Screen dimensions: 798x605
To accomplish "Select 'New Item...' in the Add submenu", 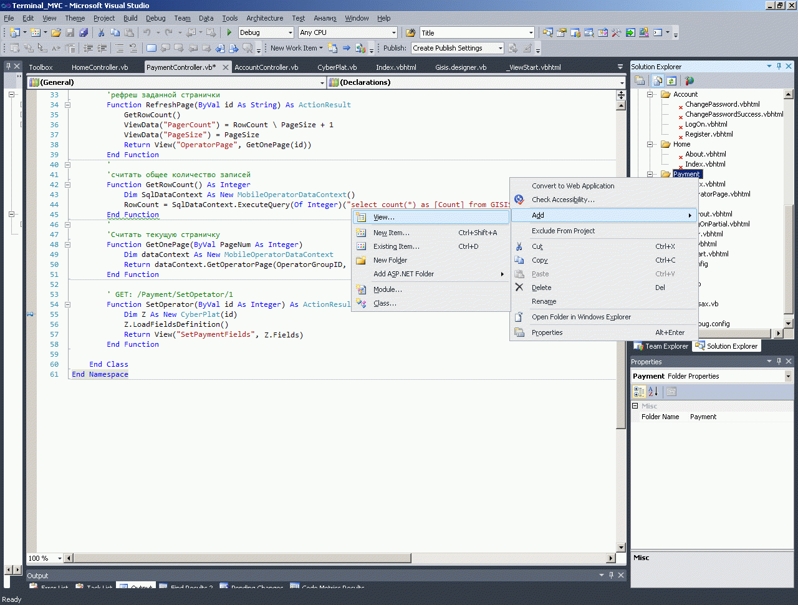I will 391,233.
